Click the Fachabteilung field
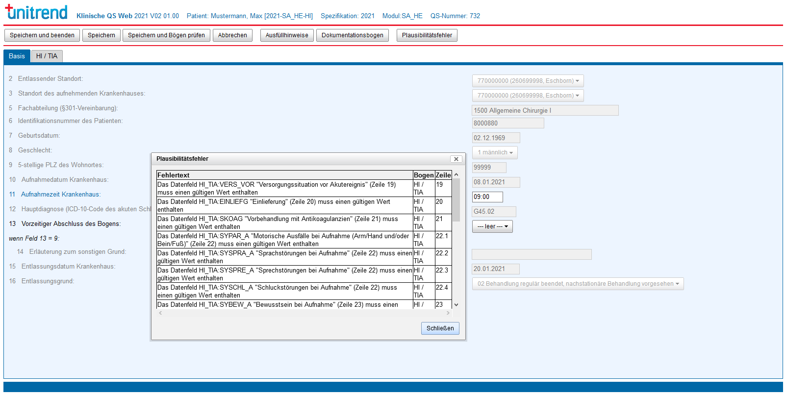Image resolution: width=786 pixels, height=396 pixels. 545,110
